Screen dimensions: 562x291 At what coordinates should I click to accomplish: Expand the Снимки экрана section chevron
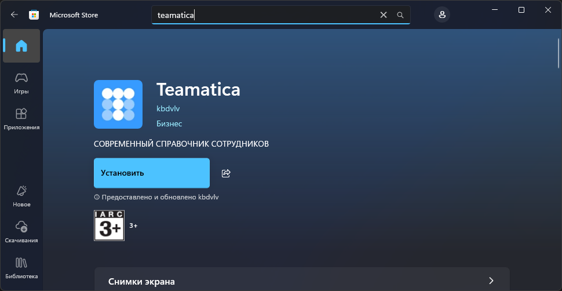pos(491,281)
